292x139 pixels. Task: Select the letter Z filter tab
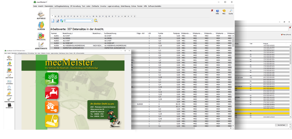tap(135, 16)
